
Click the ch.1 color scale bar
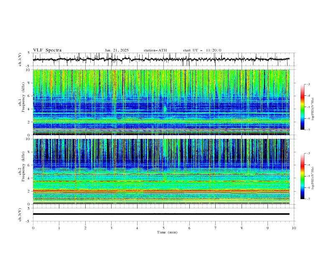303,107
